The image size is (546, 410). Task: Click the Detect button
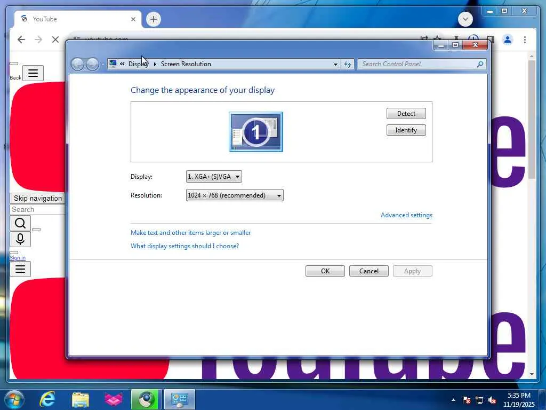pyautogui.click(x=406, y=114)
